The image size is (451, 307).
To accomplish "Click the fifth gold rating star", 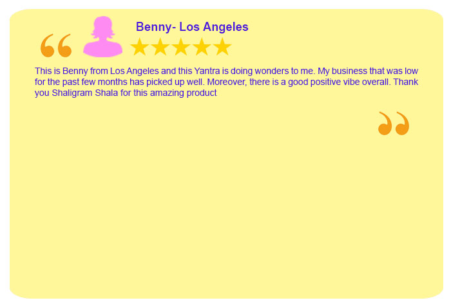I will [x=222, y=46].
